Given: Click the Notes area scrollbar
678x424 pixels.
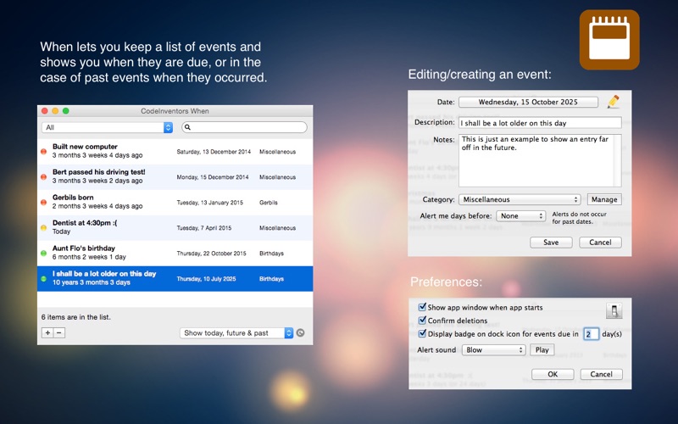Looking at the screenshot, I should (x=618, y=160).
